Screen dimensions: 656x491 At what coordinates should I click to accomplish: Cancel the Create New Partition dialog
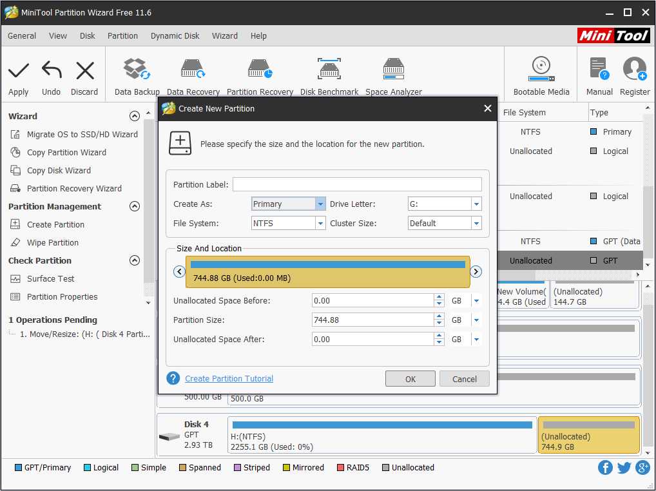click(x=465, y=379)
